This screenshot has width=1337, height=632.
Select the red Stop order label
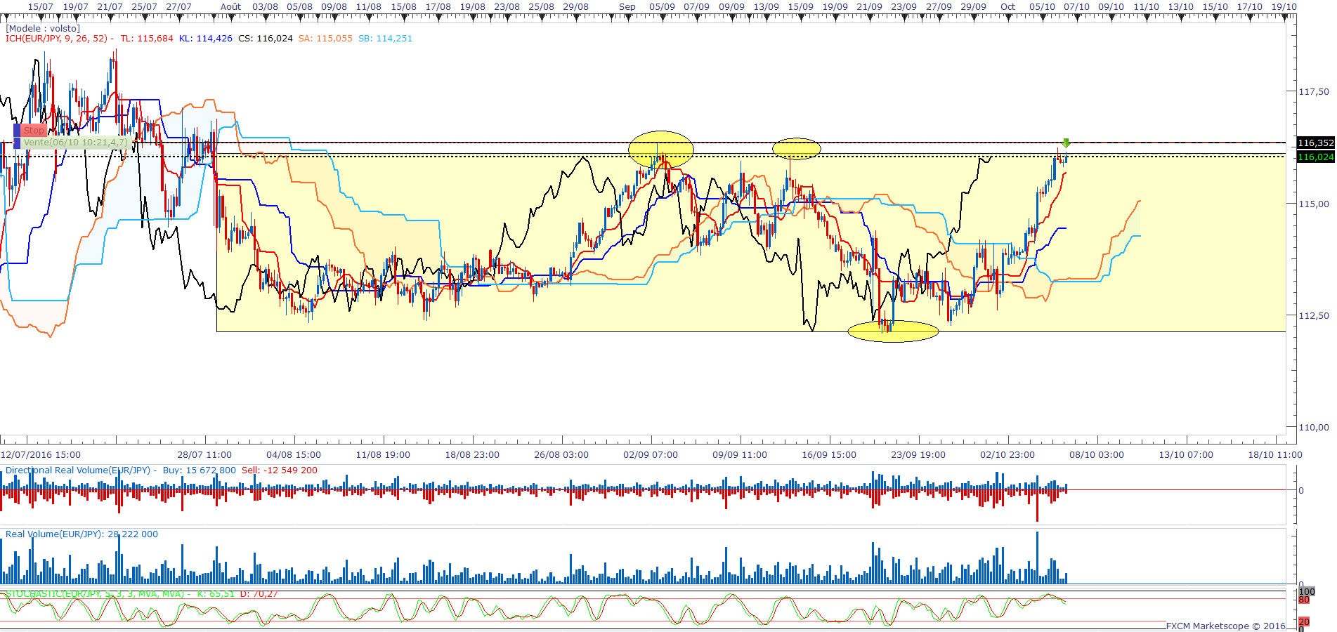pos(33,131)
